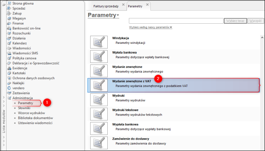
Task: Click the Wiadomości envelope icon
Action: 9,48
